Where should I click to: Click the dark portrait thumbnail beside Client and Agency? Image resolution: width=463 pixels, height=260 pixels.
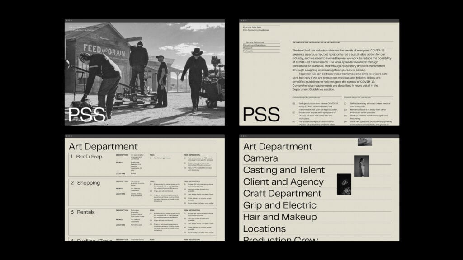(x=344, y=184)
